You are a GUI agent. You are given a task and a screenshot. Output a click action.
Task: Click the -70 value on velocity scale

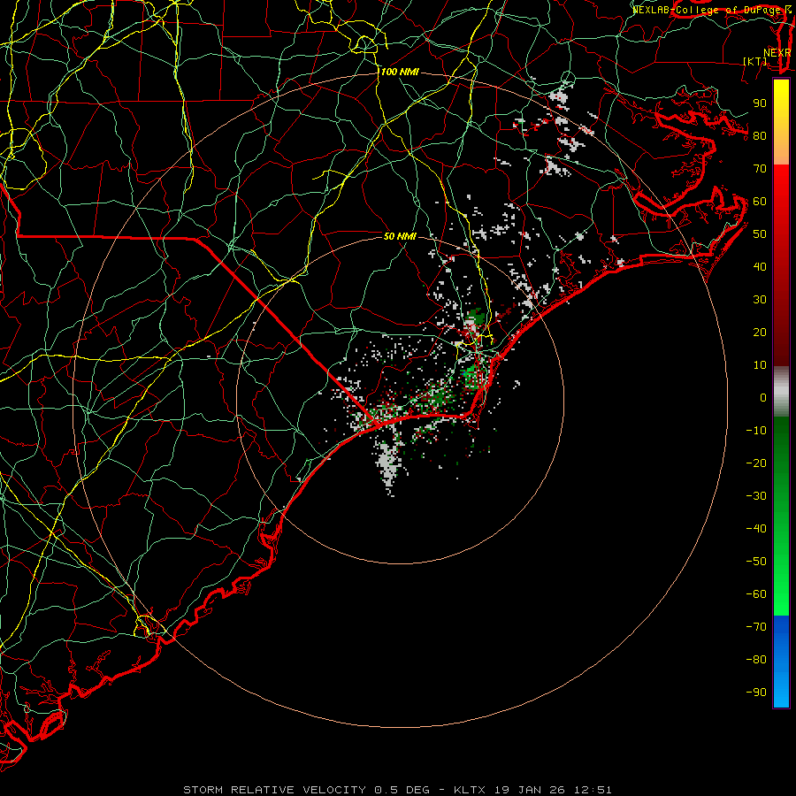(756, 627)
